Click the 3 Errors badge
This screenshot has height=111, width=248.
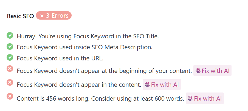pyautogui.click(x=54, y=16)
